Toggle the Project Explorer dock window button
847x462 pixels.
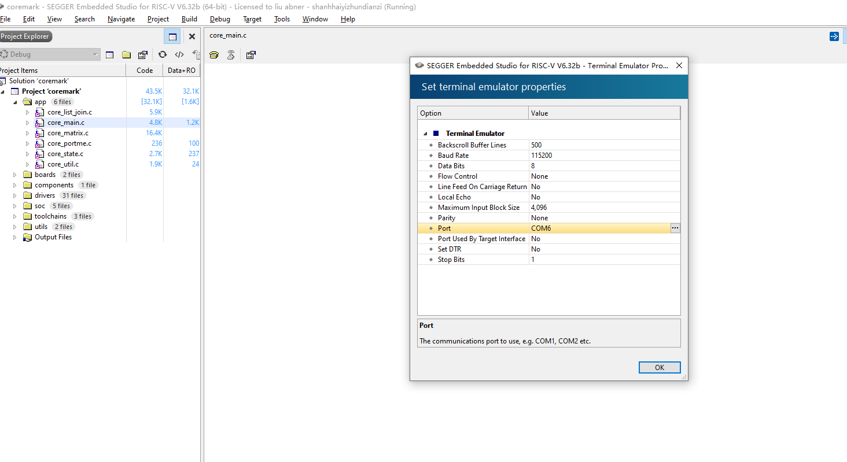tap(172, 36)
